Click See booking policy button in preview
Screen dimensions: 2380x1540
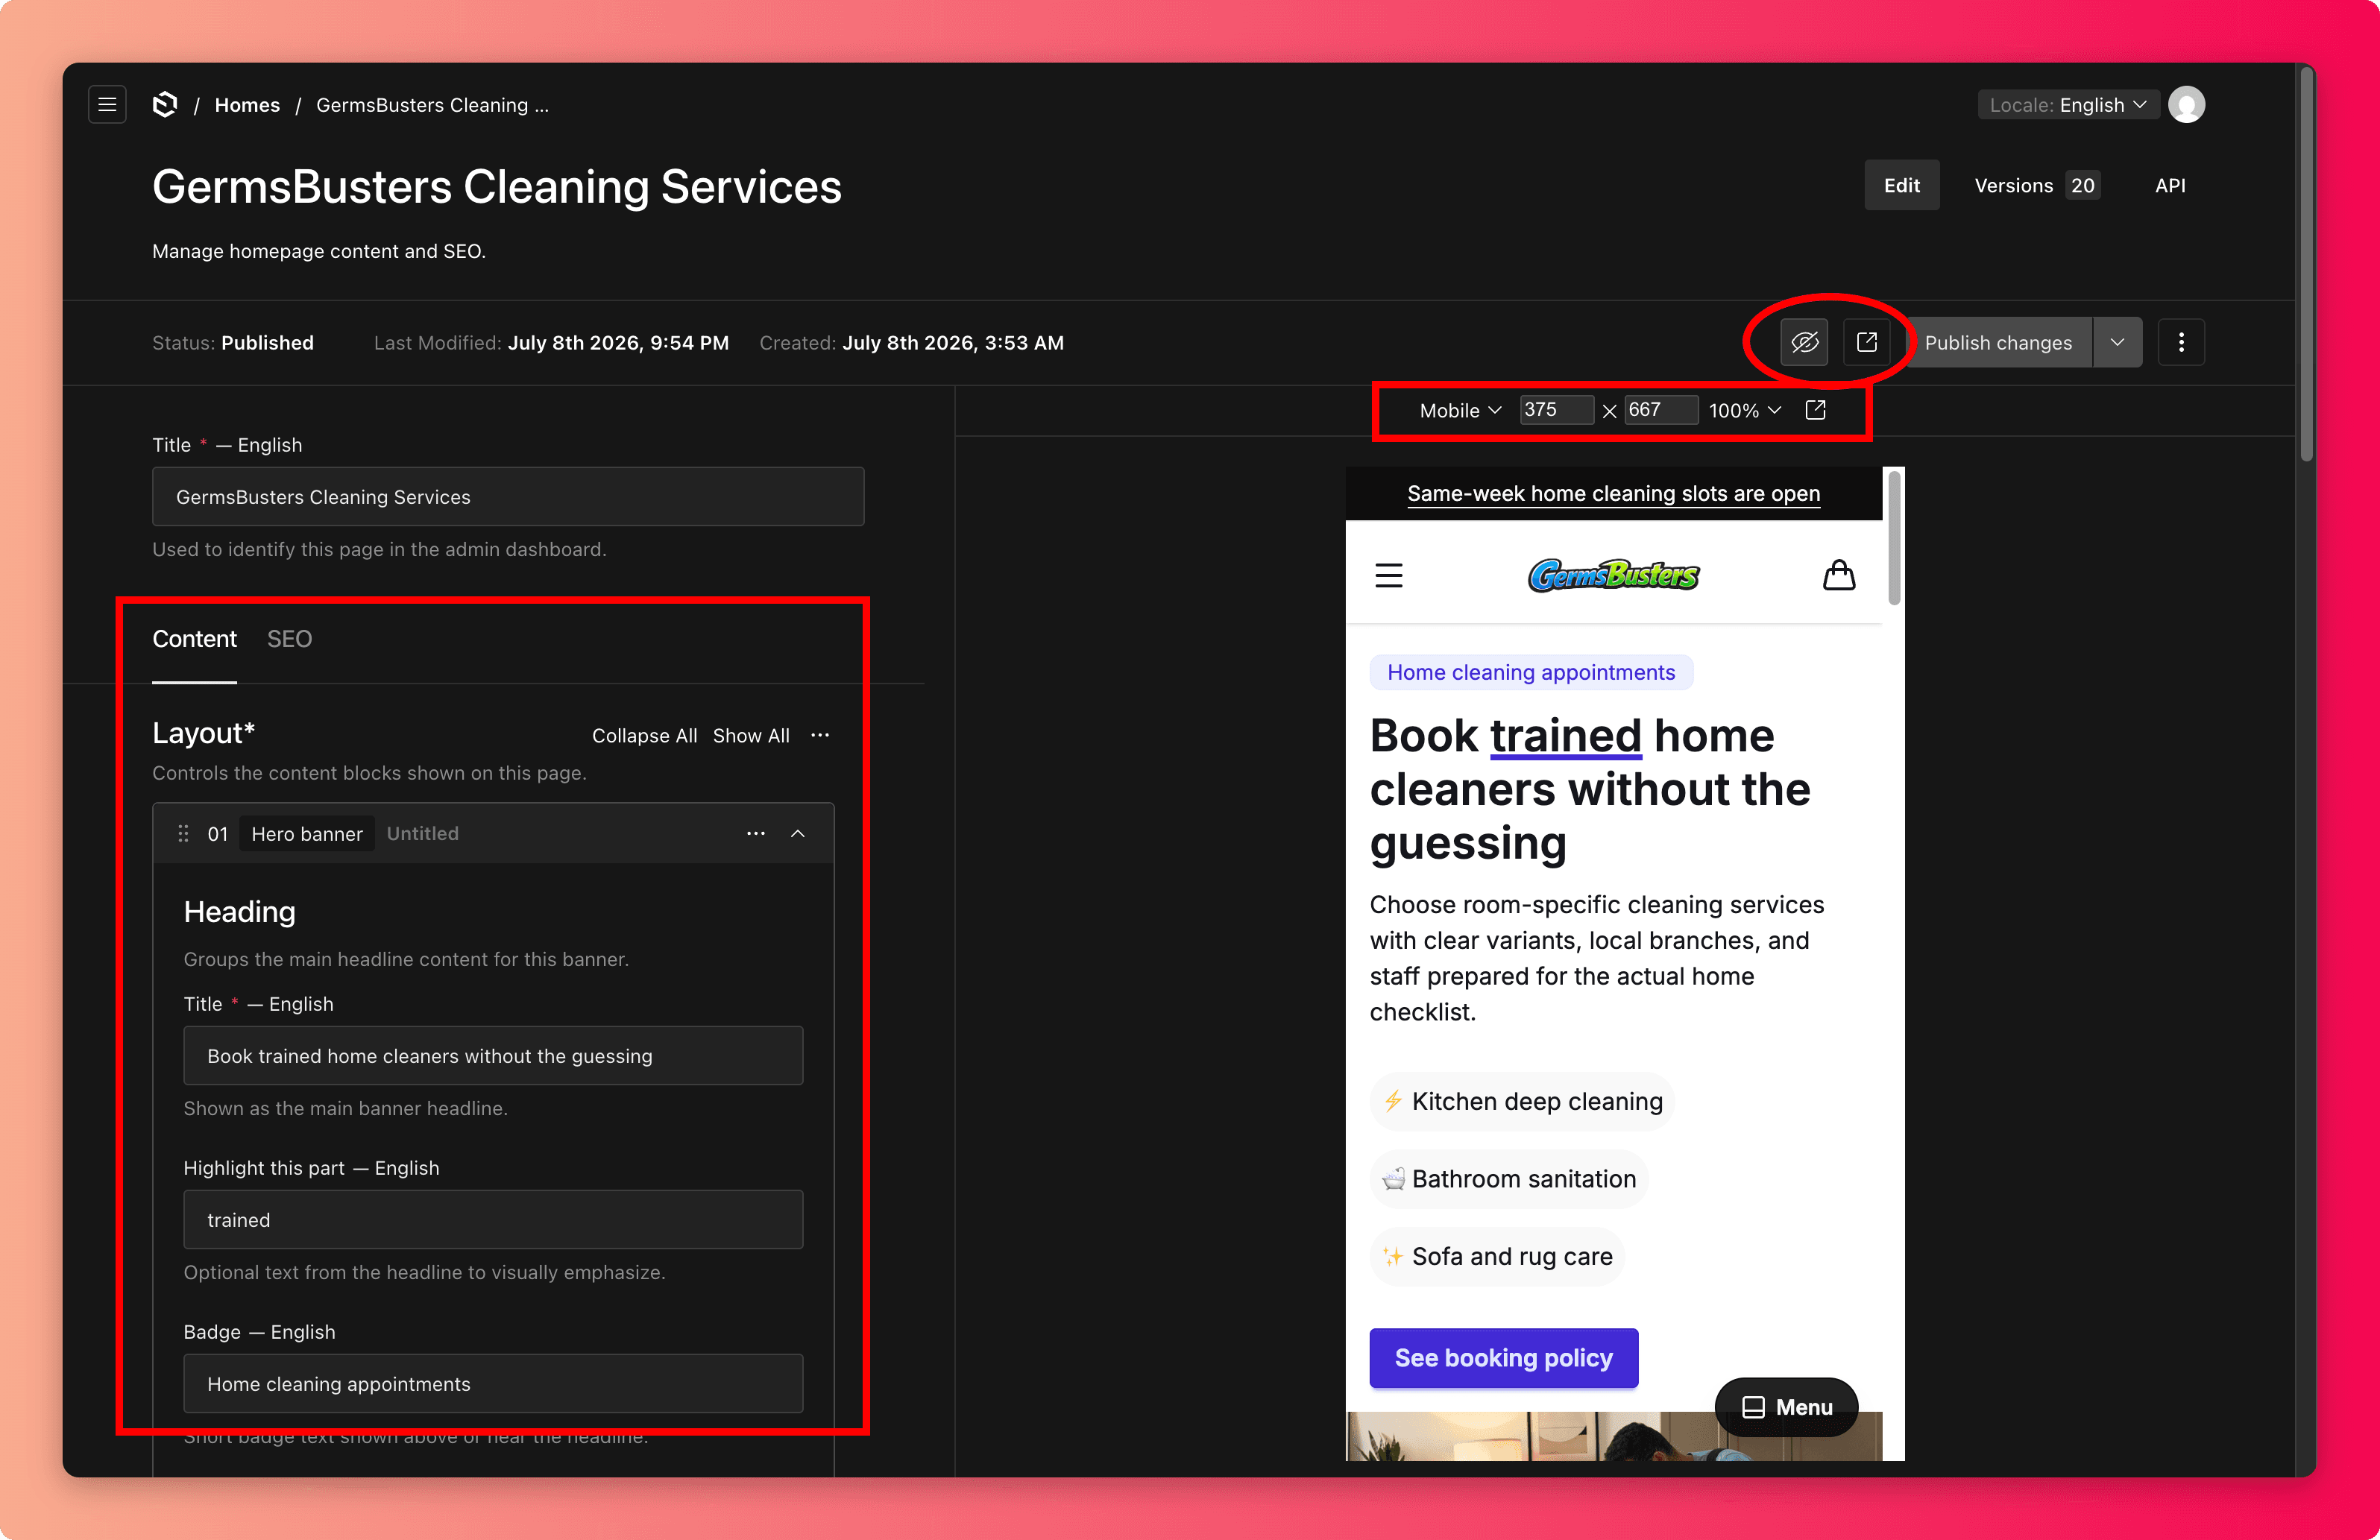click(x=1503, y=1358)
